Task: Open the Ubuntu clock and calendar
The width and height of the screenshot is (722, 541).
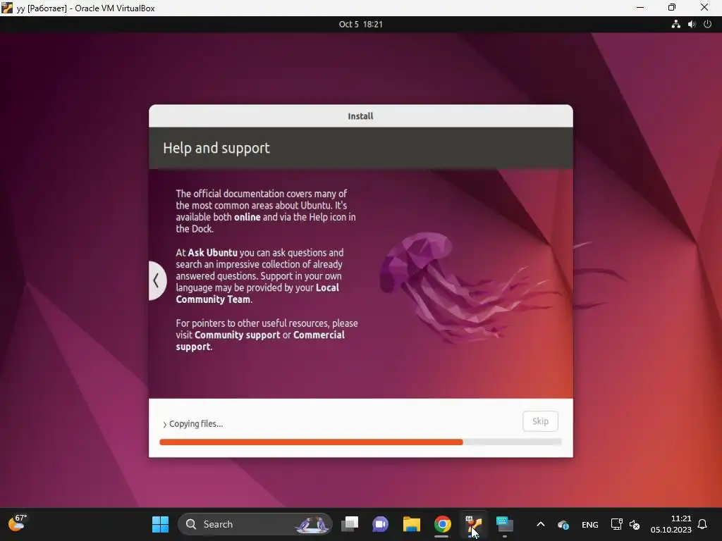Action: [x=360, y=25]
